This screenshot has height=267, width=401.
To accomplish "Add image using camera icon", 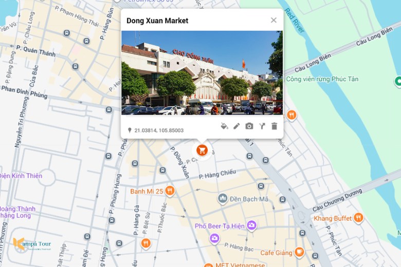I will (249, 126).
